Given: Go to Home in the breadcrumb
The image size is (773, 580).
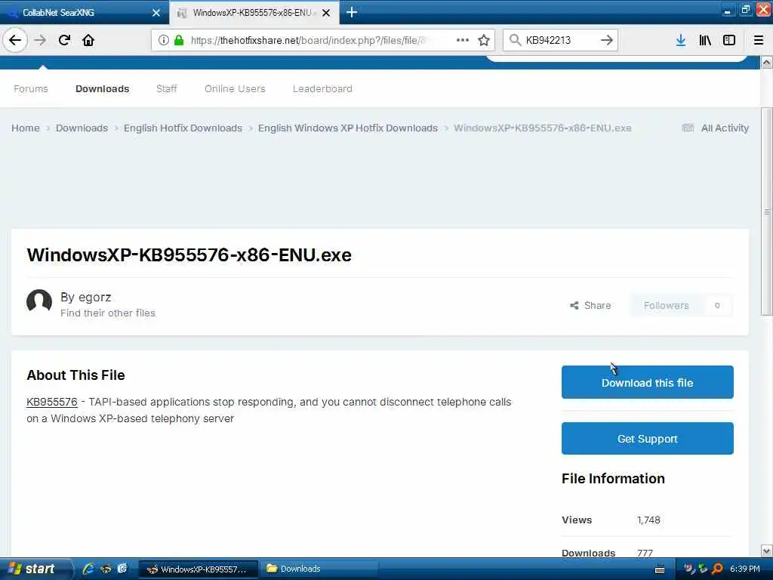Looking at the screenshot, I should point(26,128).
